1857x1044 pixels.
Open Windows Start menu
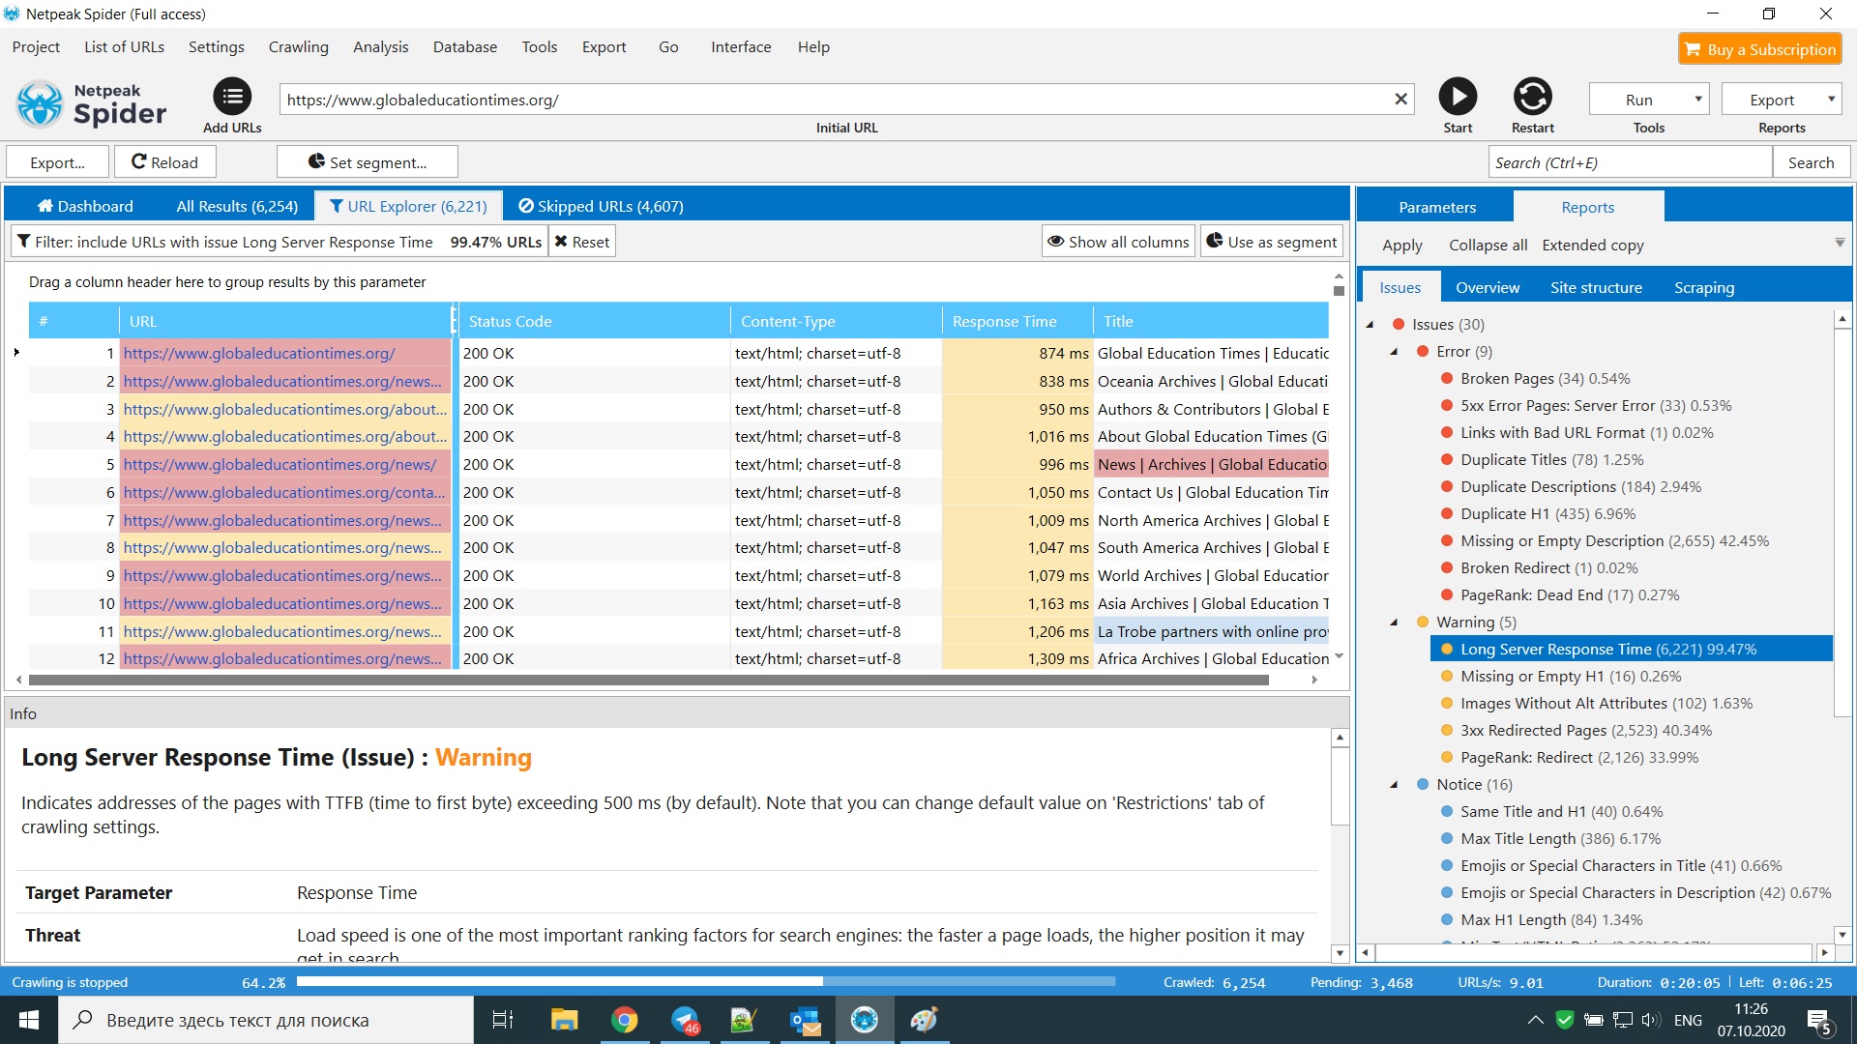tap(29, 1020)
